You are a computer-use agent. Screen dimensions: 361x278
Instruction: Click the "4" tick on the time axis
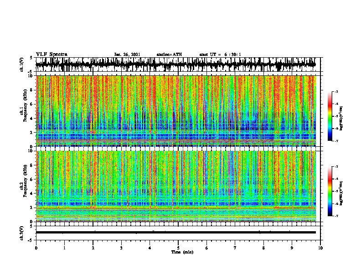pos(150,248)
